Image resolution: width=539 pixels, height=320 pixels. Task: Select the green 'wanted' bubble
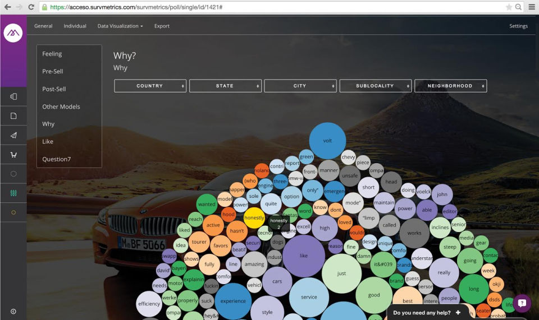(x=207, y=205)
